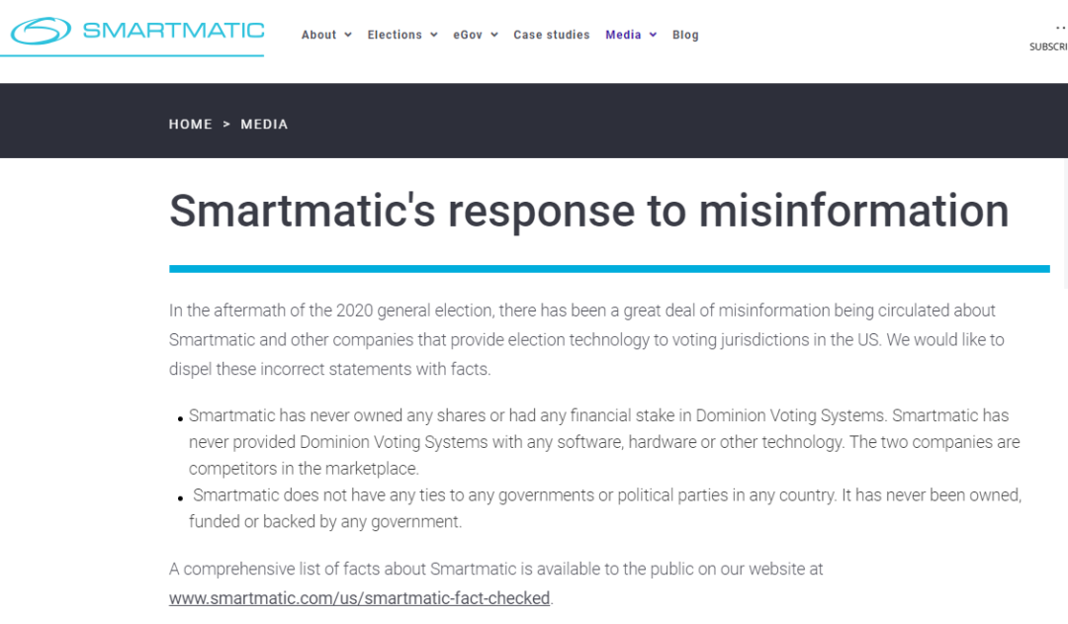Open the smartmatic-fact-checked URL link

tap(359, 598)
